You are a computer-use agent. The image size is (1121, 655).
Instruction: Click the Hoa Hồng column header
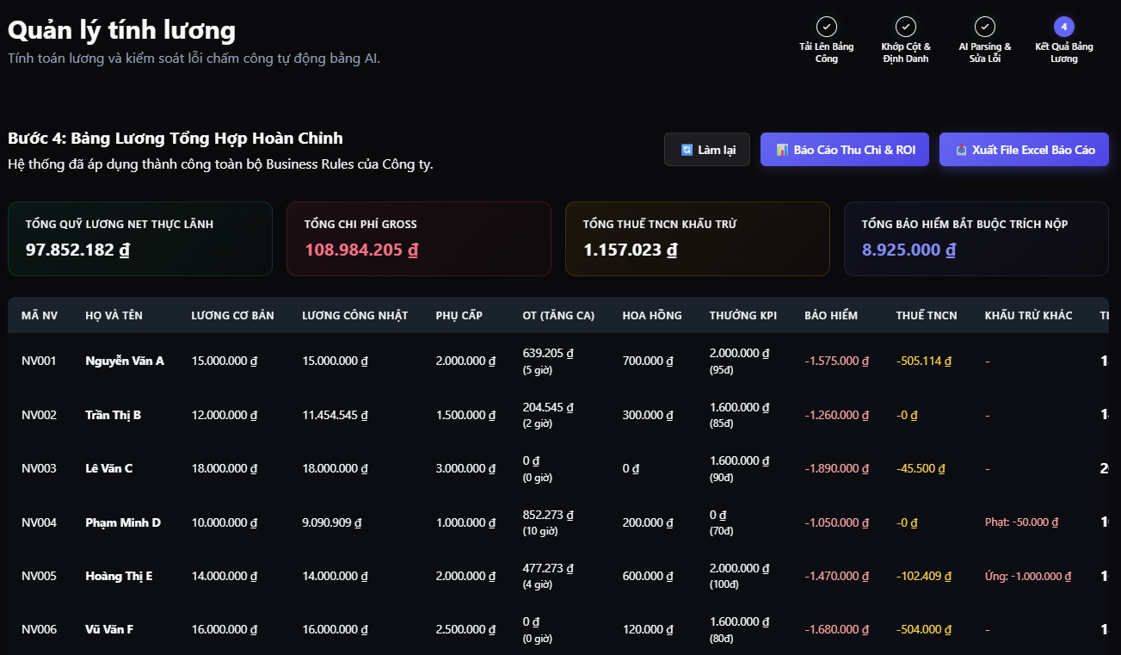pos(652,316)
